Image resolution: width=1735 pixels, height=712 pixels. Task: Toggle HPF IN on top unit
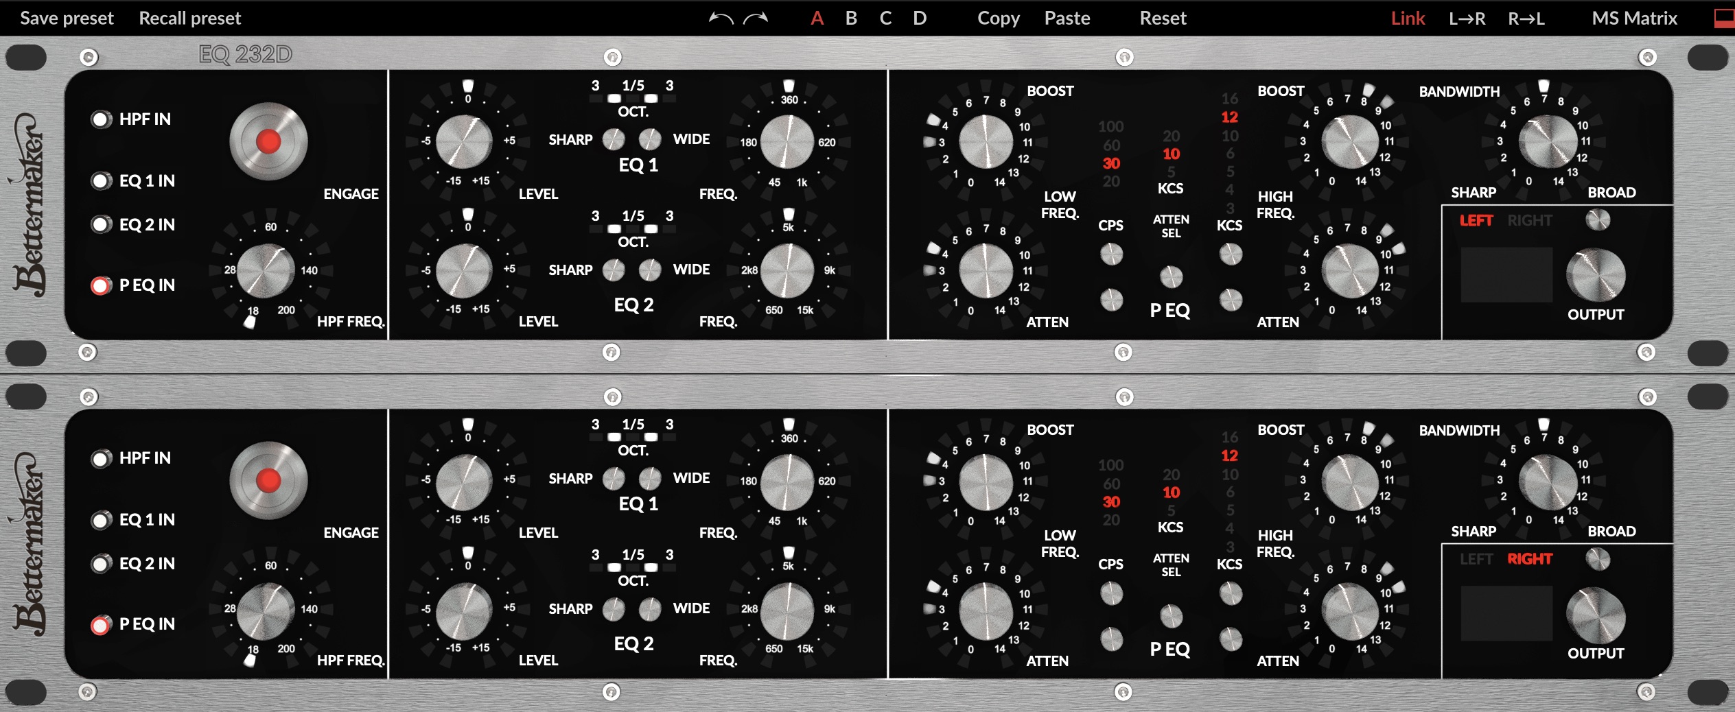click(101, 119)
